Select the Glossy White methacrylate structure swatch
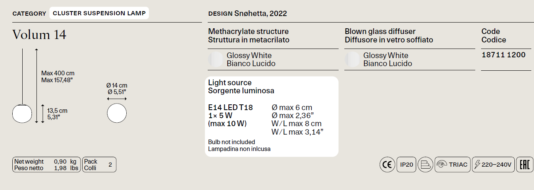Viewport: 534px width, 190px height. coord(215,60)
